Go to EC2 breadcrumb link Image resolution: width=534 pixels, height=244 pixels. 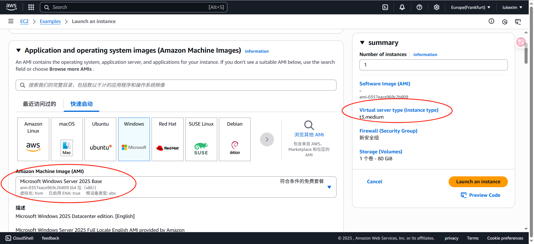tap(24, 21)
